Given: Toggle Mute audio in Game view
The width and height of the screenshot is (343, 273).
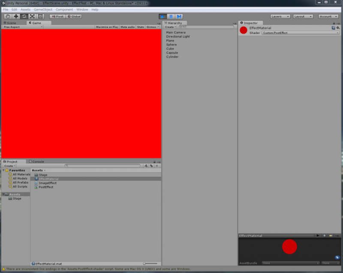Looking at the screenshot, I should pyautogui.click(x=127, y=27).
